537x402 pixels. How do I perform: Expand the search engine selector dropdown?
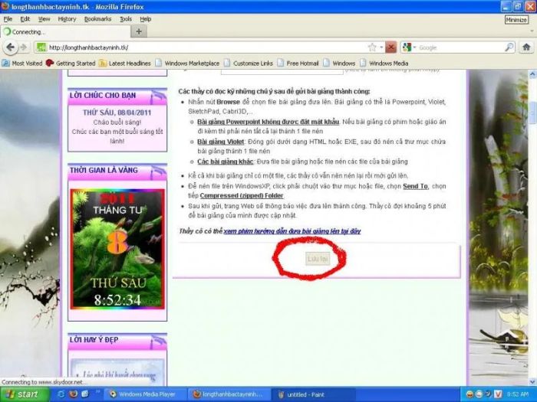(414, 47)
